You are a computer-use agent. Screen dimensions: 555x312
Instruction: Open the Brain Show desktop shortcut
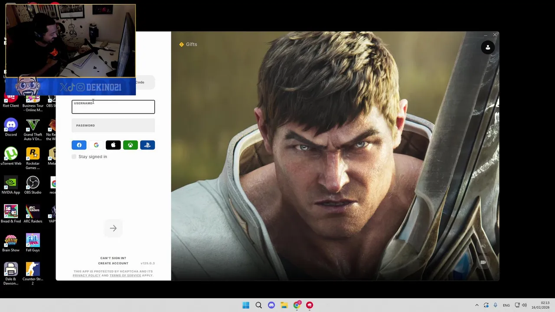(x=11, y=243)
